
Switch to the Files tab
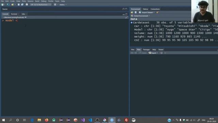[x=133, y=50]
